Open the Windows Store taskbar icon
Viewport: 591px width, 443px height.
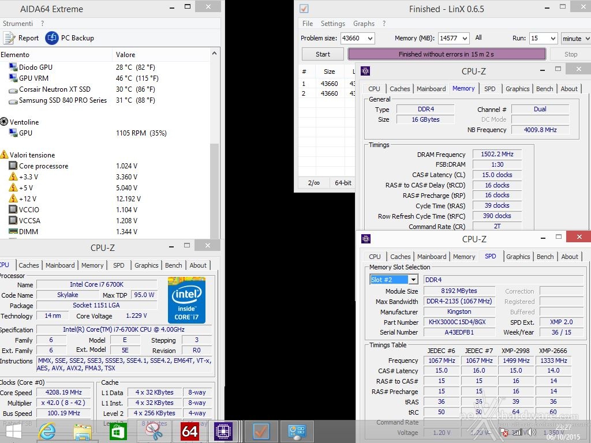pyautogui.click(x=118, y=431)
